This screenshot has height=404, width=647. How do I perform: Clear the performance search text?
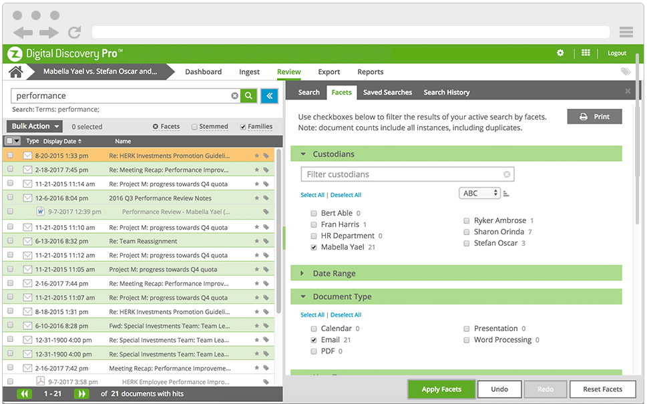234,95
